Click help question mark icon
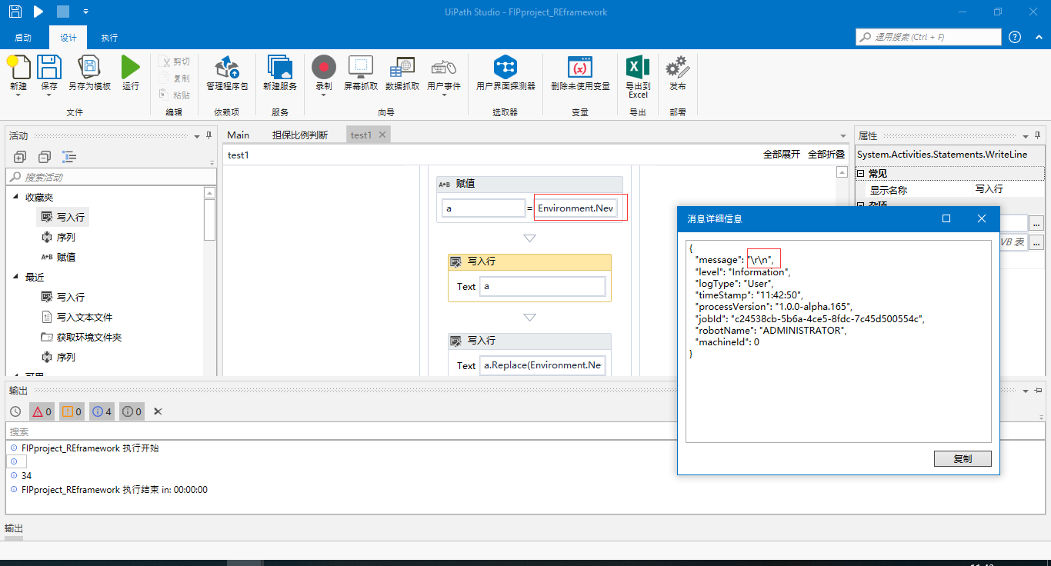Image resolution: width=1051 pixels, height=566 pixels. click(x=1015, y=37)
